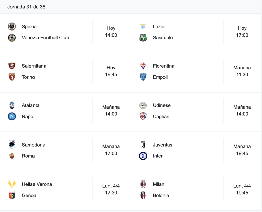
Task: Click the Cagliari shield crest
Action: pyautogui.click(x=143, y=116)
